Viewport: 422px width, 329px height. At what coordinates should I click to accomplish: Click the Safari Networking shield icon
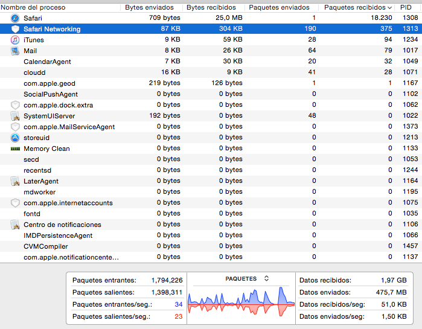point(15,29)
